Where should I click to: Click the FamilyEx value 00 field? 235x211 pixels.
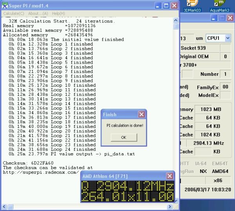pyautogui.click(x=225, y=87)
